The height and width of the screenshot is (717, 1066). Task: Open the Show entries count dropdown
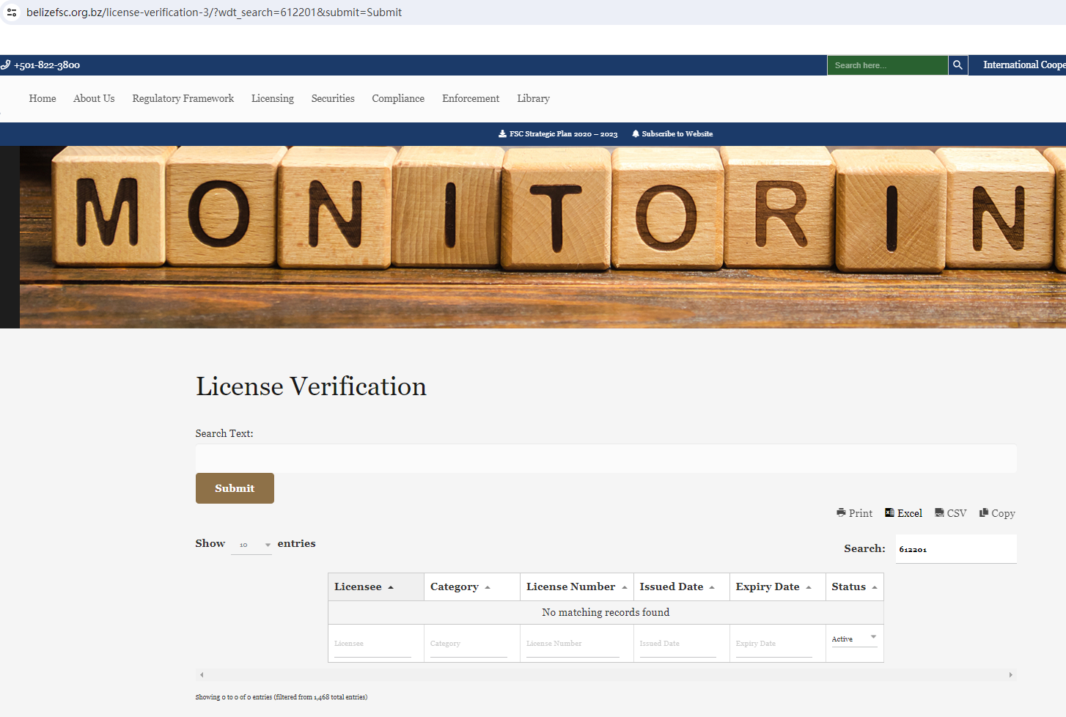(251, 545)
